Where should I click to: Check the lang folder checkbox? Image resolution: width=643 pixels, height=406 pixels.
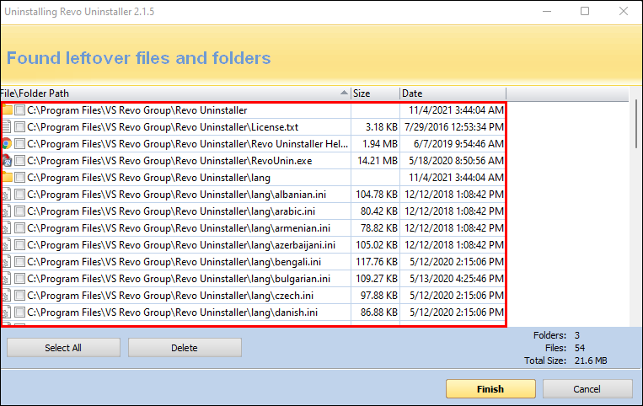click(19, 177)
